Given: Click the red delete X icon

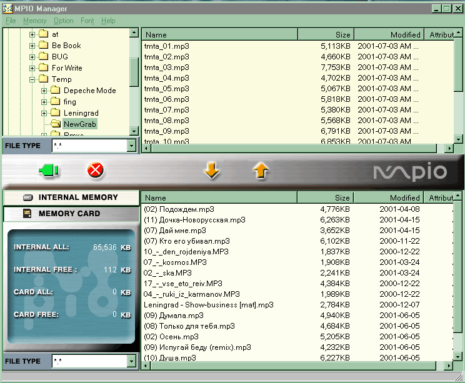Looking at the screenshot, I should point(95,170).
